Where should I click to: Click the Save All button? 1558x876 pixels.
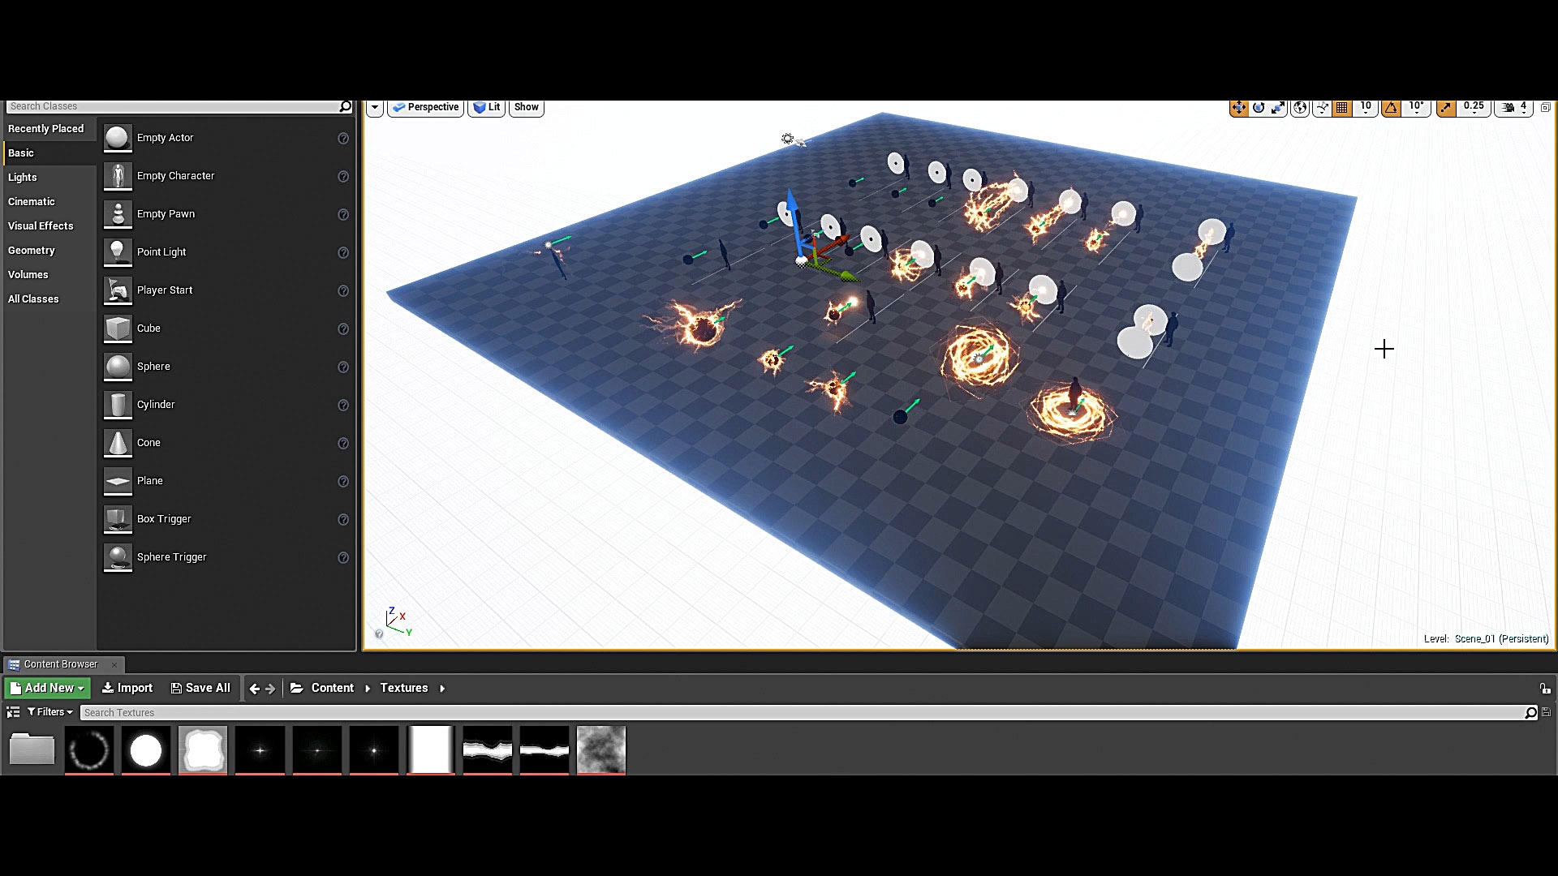[x=200, y=688]
